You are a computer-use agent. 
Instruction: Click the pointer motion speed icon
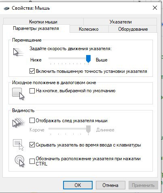[x=18, y=52]
